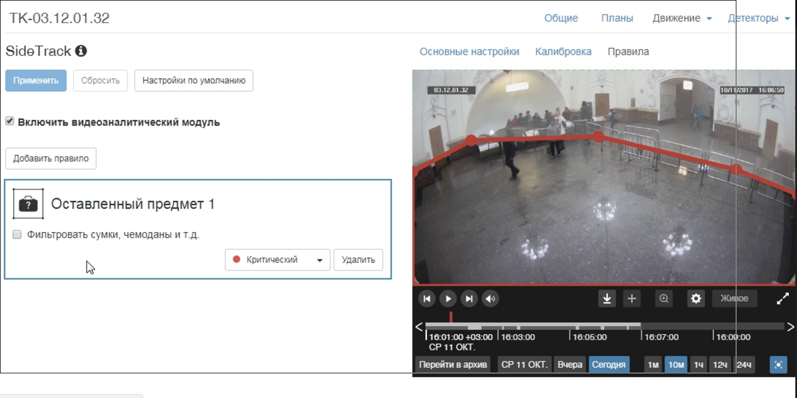This screenshot has width=797, height=398.
Task: Set timeline scale to 12ч
Action: [720, 365]
